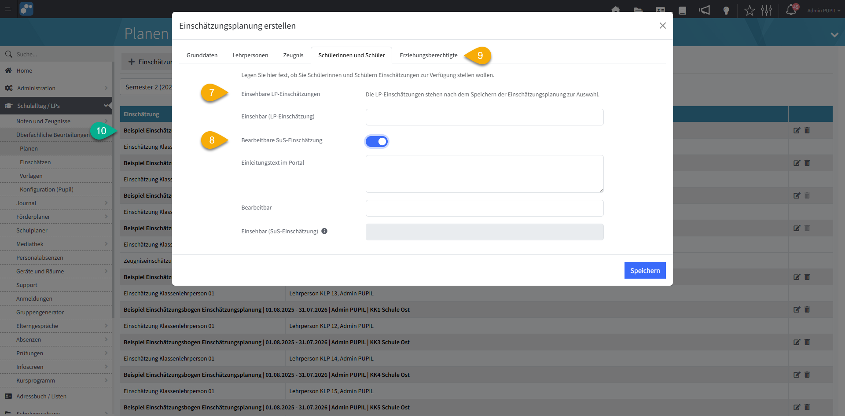Select the Schülerinnen und Schüler tab
The width and height of the screenshot is (845, 416).
[x=352, y=55]
